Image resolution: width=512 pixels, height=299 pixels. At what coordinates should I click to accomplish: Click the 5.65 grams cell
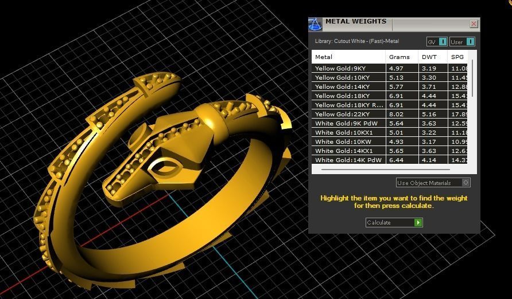(x=402, y=151)
